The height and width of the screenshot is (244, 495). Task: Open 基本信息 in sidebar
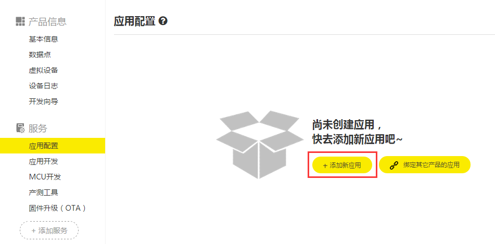[x=44, y=40]
